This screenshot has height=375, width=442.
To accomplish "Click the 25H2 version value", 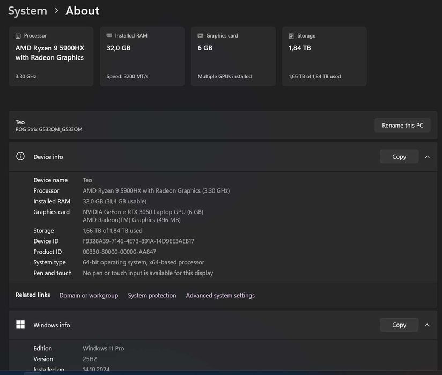I will [x=90, y=359].
